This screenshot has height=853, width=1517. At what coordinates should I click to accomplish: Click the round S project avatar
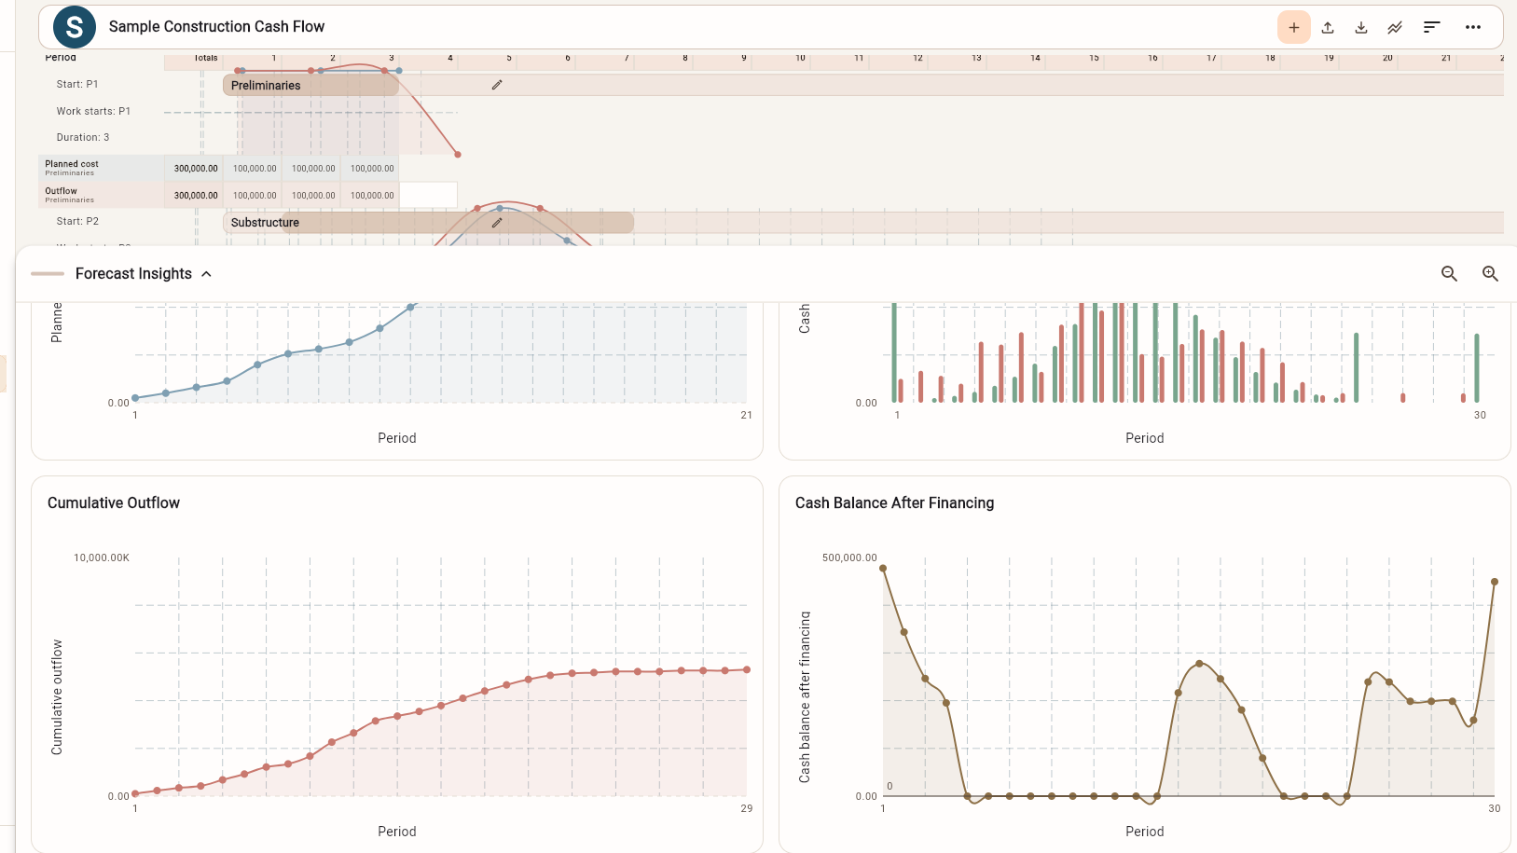(x=75, y=27)
